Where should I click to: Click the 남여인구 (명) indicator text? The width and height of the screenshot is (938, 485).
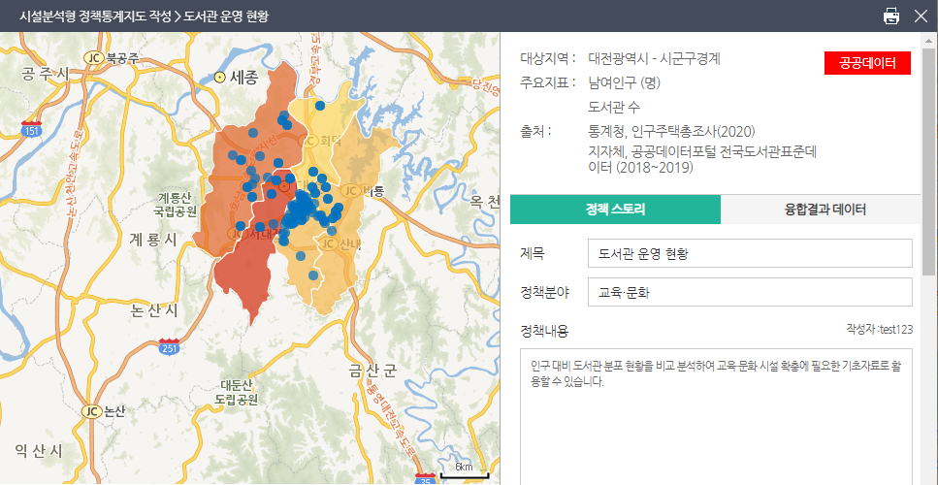(624, 82)
